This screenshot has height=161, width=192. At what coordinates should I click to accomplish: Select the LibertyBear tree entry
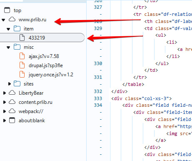[31, 93]
